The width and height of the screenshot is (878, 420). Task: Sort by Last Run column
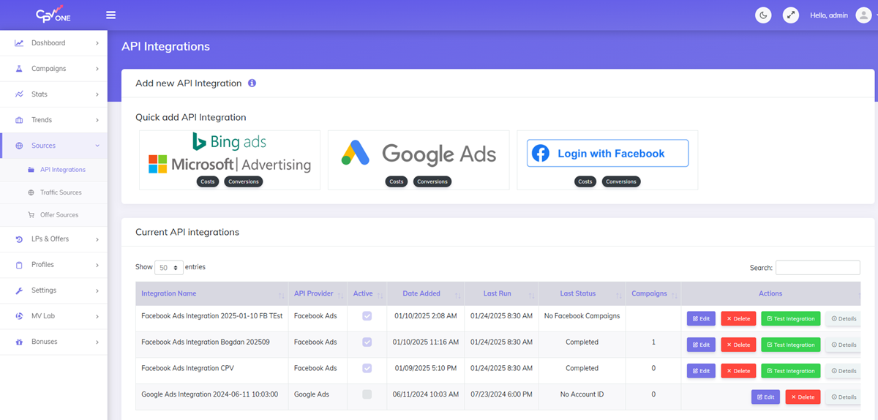pyautogui.click(x=500, y=293)
